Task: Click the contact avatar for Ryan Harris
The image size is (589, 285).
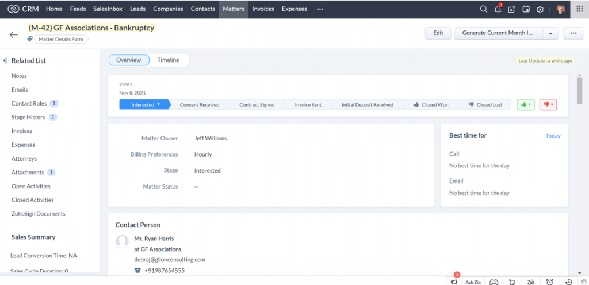Action: [122, 241]
